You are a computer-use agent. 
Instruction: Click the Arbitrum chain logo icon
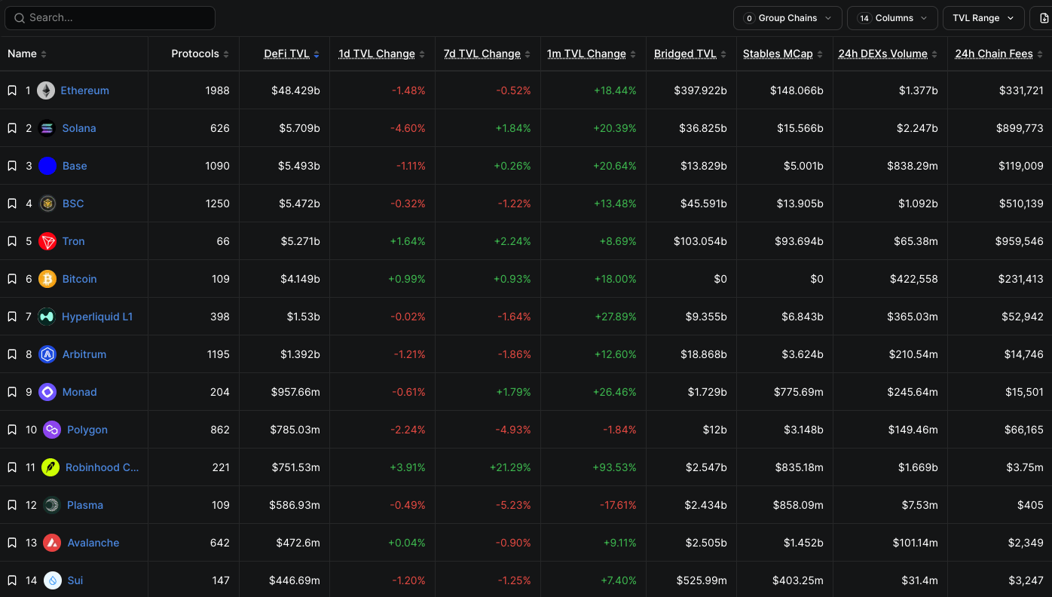pyautogui.click(x=47, y=354)
